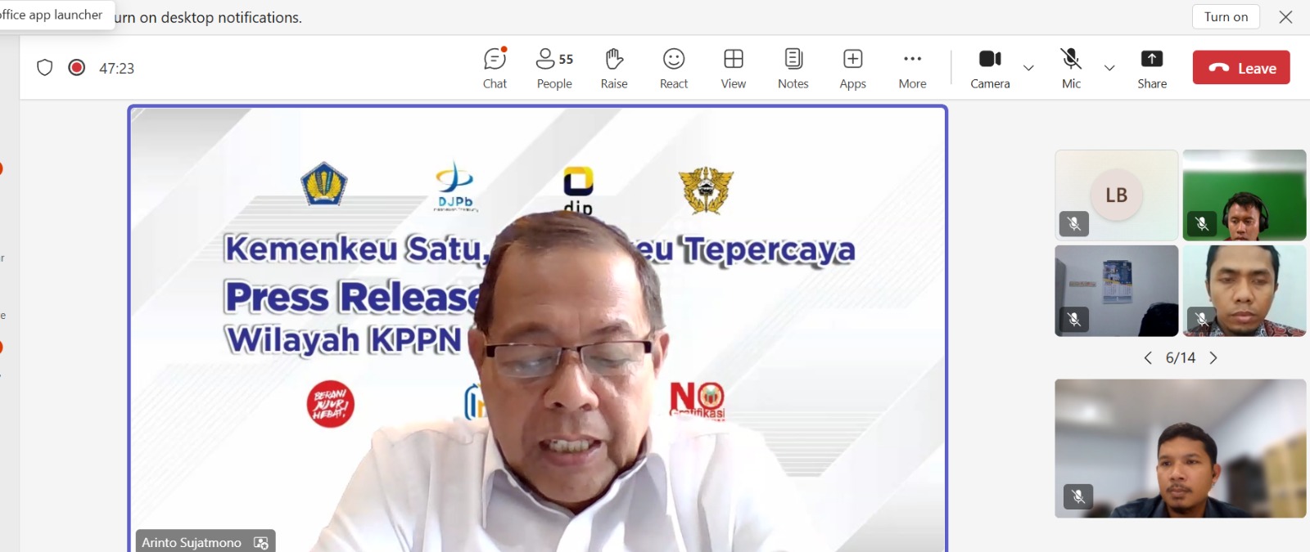Dismiss the desktop notifications banner
Screen dimensions: 1310x552
coord(1285,16)
